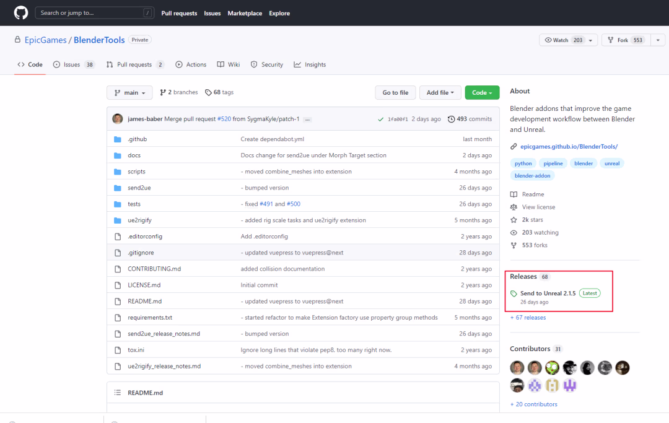Viewport: 669px width, 423px height.
Task: Open the Actions tab
Action: click(191, 65)
